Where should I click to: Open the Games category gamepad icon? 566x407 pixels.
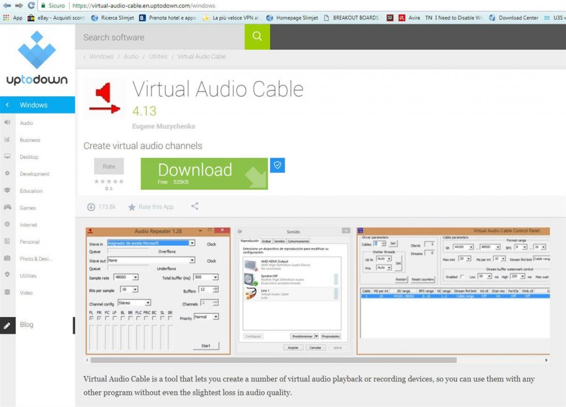point(7,207)
